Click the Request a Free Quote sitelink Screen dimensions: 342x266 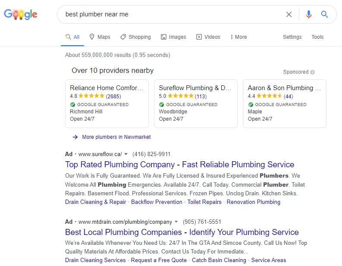159,260
